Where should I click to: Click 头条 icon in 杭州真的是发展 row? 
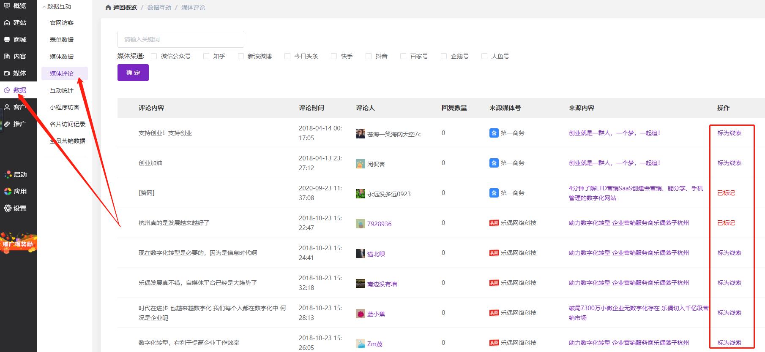pos(494,223)
